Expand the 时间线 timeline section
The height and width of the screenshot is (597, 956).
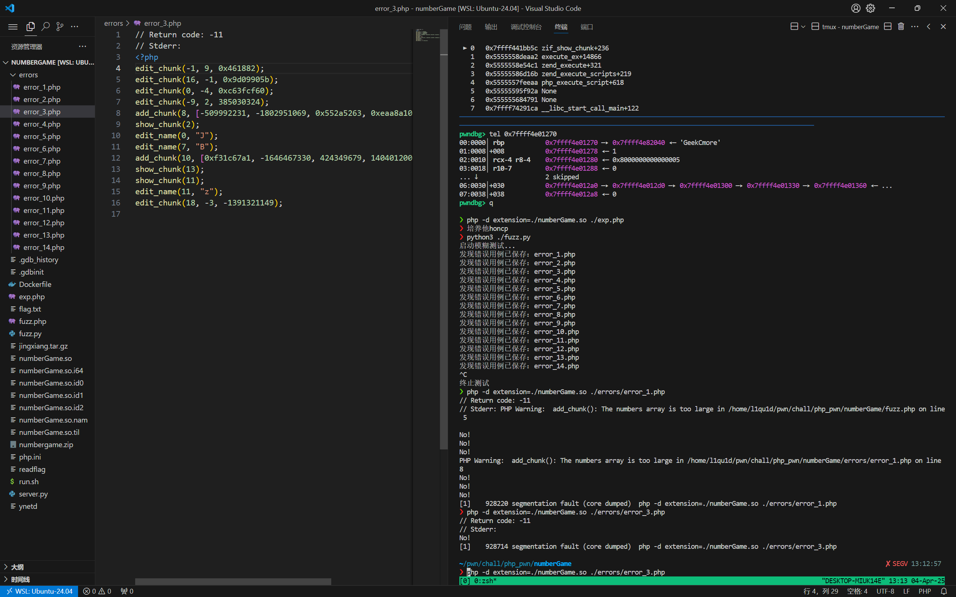click(x=47, y=579)
